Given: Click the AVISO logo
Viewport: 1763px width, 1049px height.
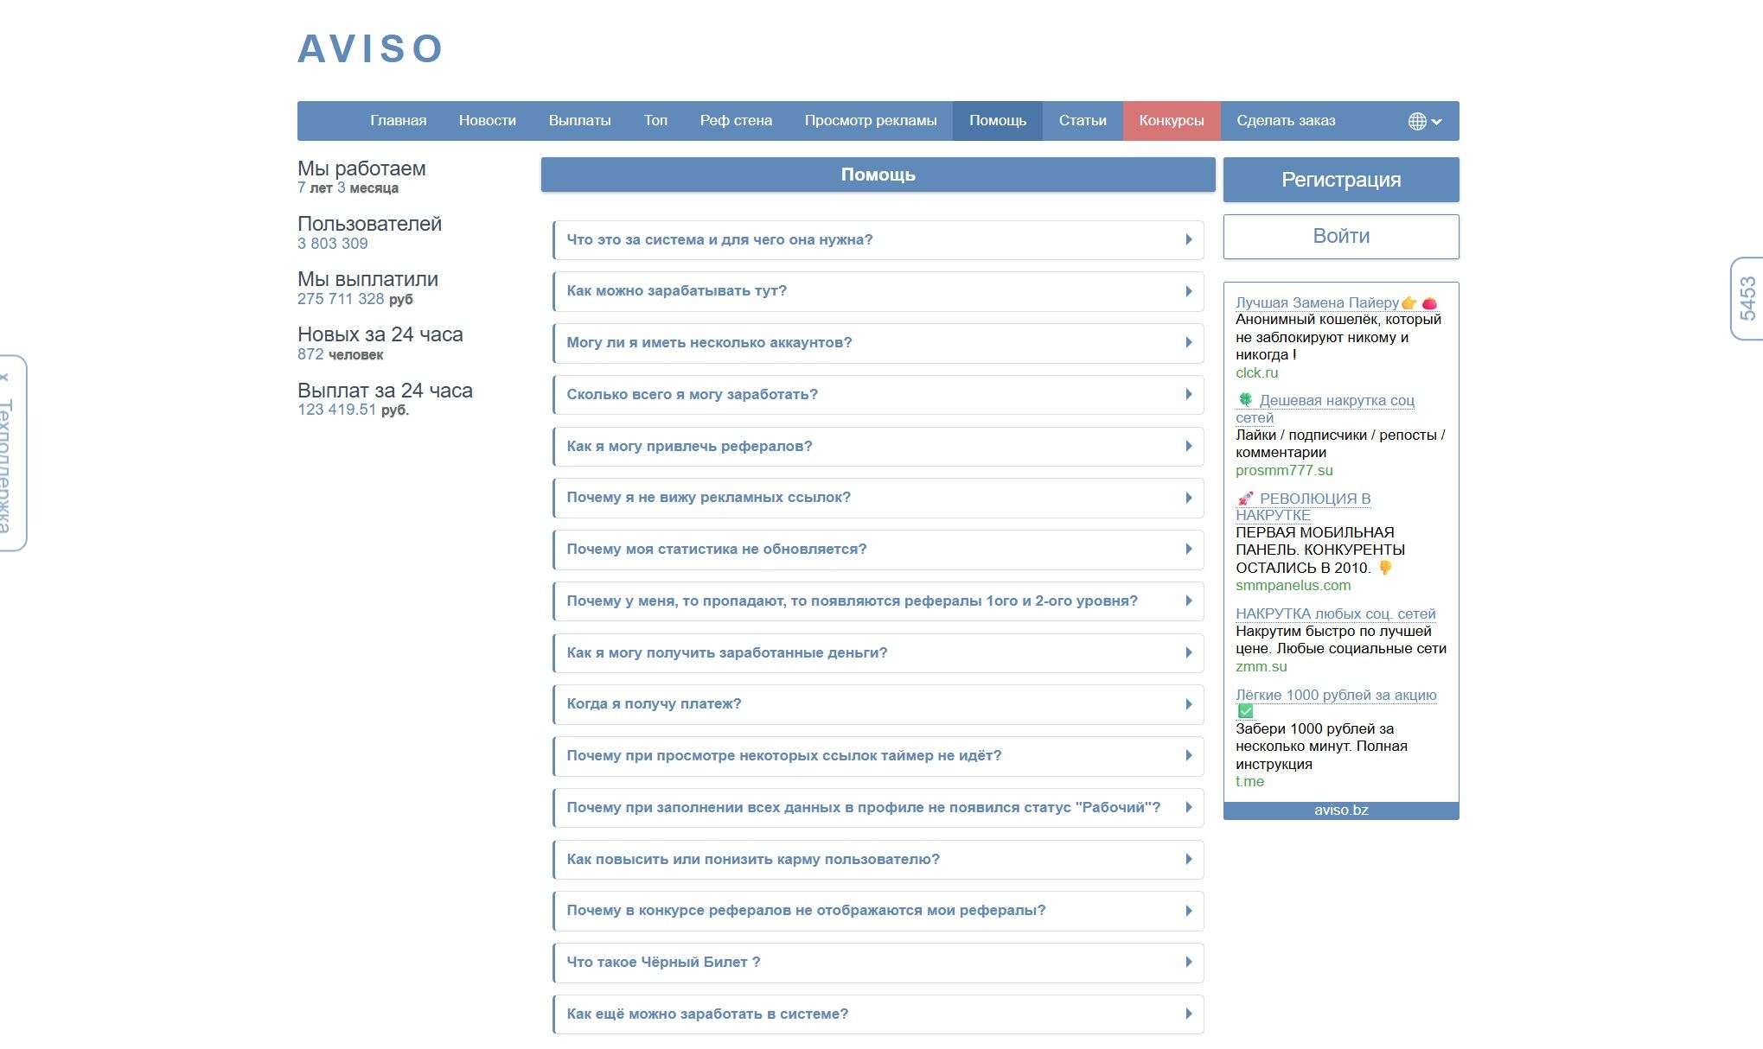Looking at the screenshot, I should tap(370, 49).
